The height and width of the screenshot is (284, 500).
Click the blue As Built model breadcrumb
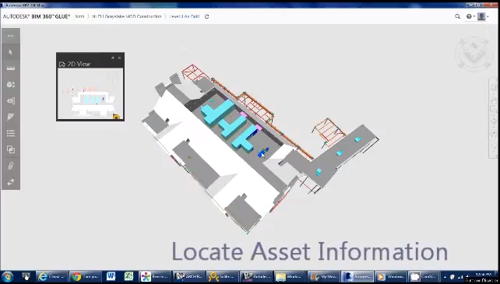coord(185,16)
